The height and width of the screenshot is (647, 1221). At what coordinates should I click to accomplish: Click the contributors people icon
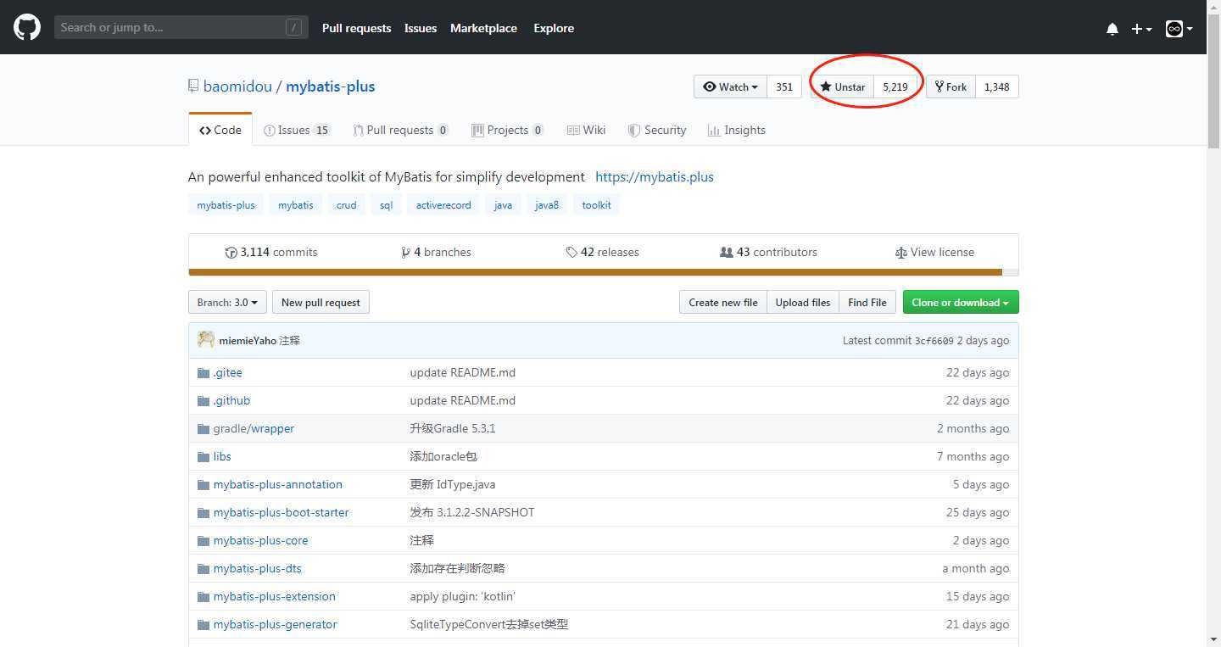726,253
